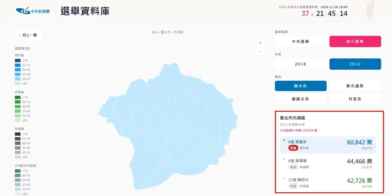The height and width of the screenshot is (196, 392).
Task: Zoom in the map with plus button
Action: point(260,43)
